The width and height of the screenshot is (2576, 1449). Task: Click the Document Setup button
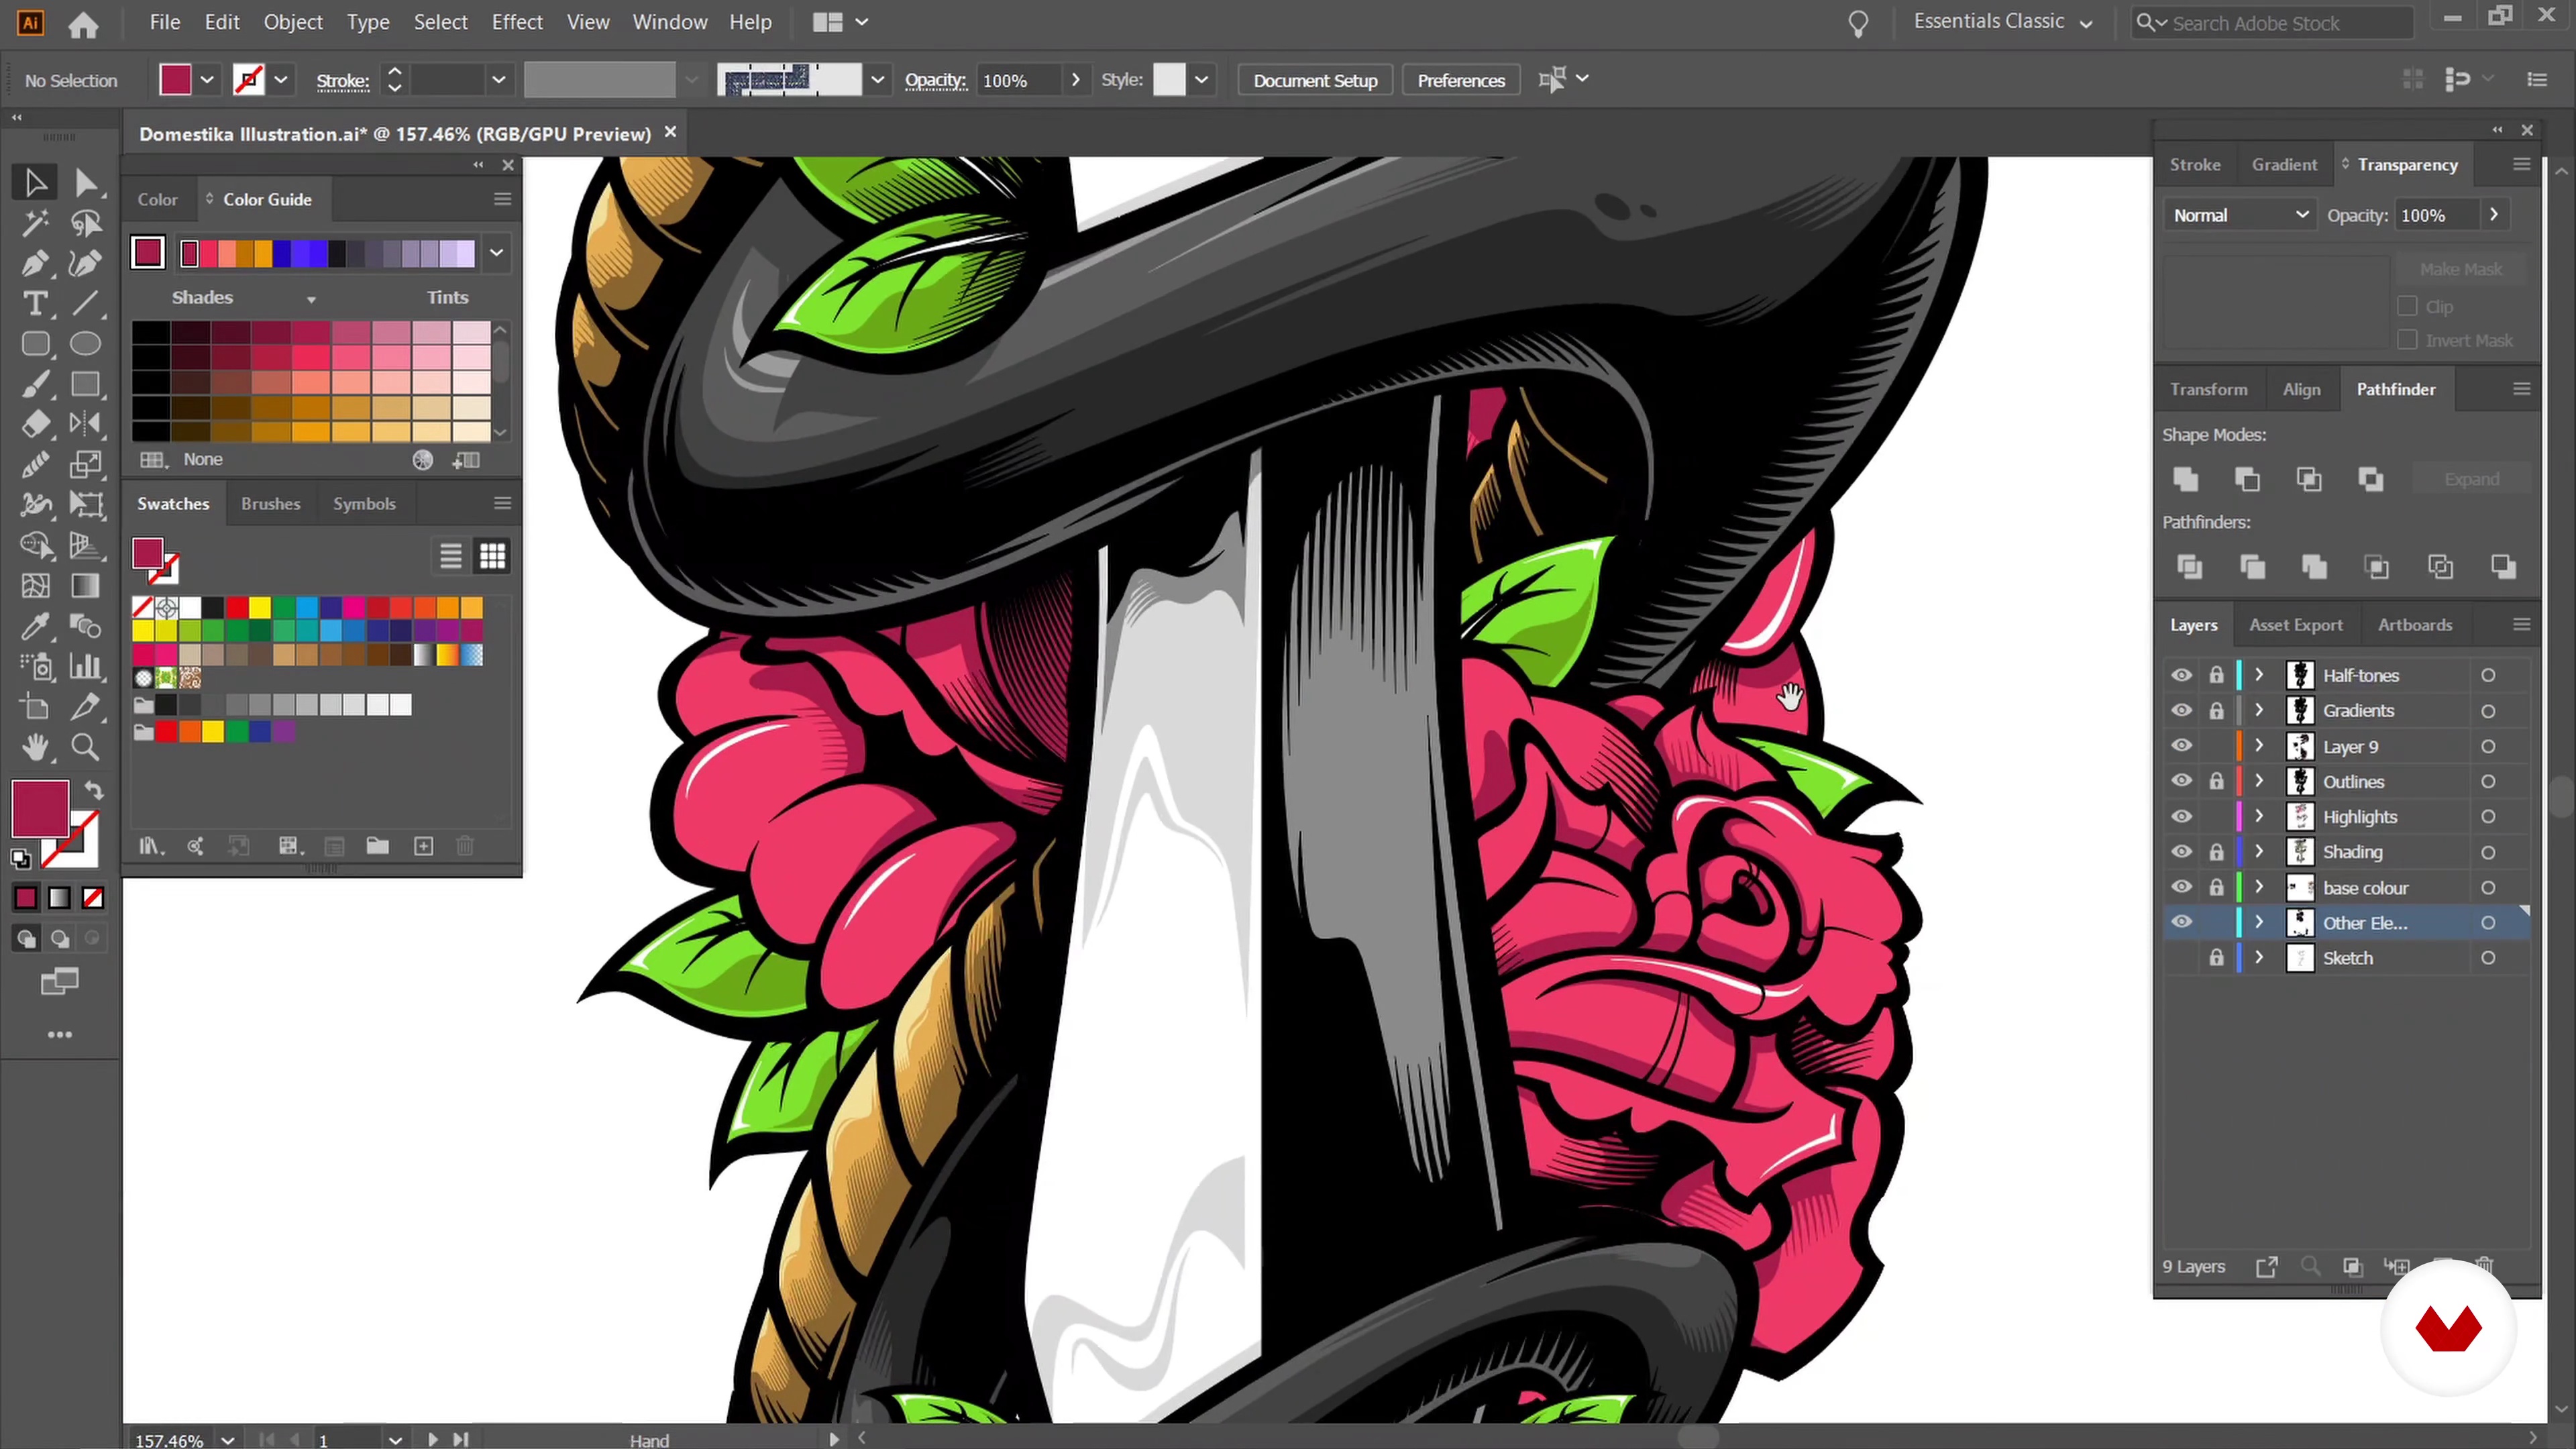tap(1315, 80)
